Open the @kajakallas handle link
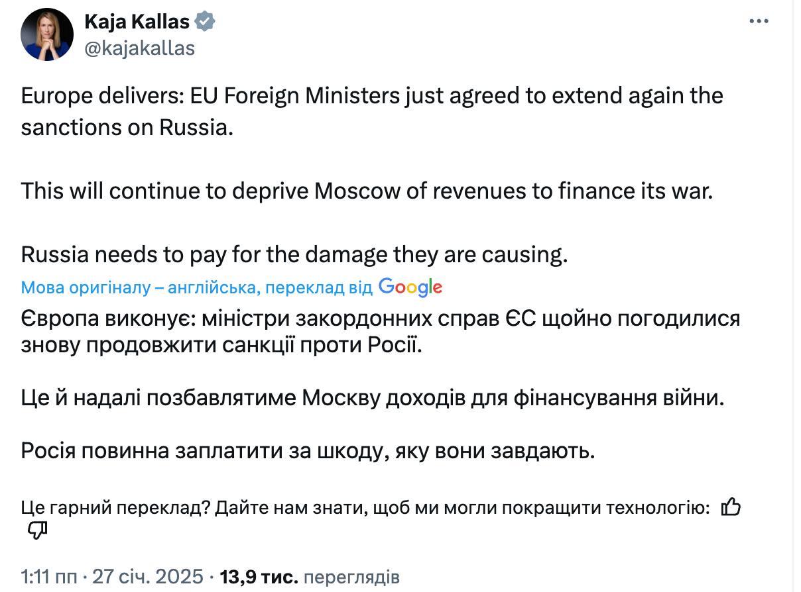The width and height of the screenshot is (801, 592). pos(139,48)
